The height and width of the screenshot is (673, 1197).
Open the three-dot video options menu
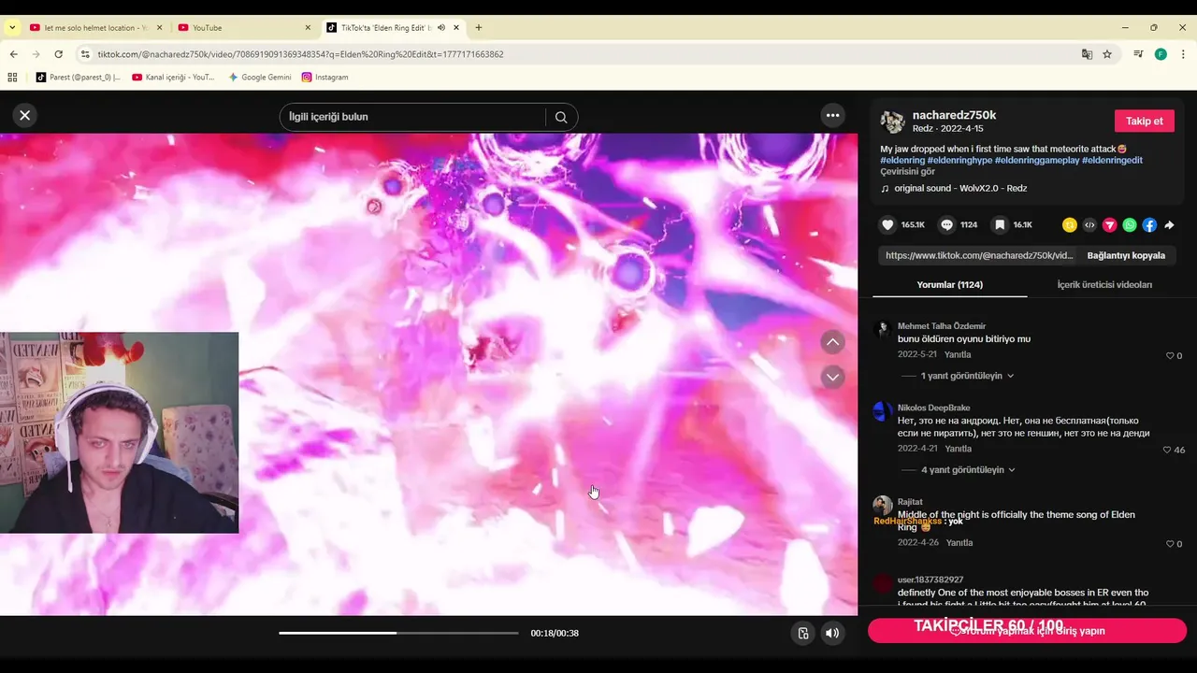point(832,115)
